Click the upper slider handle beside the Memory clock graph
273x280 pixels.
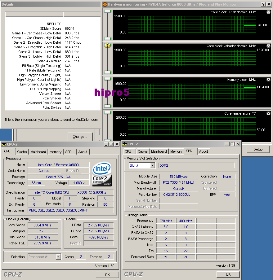[107, 79]
